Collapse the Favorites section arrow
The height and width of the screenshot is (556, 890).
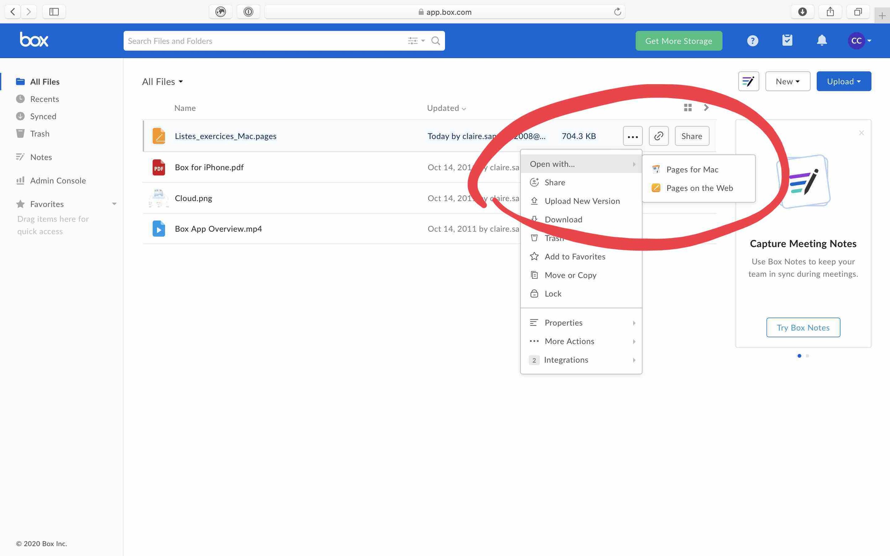tap(114, 204)
